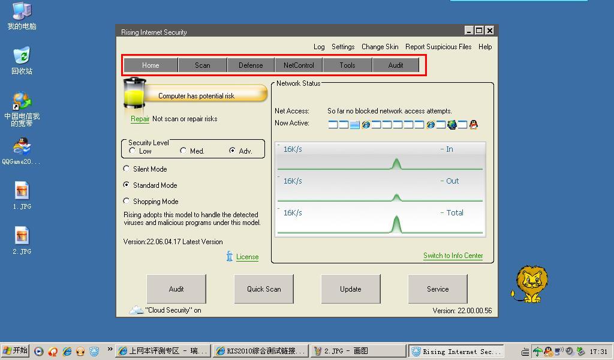
Task: Click Rising Internet Sec taskbar button
Action: (x=456, y=351)
